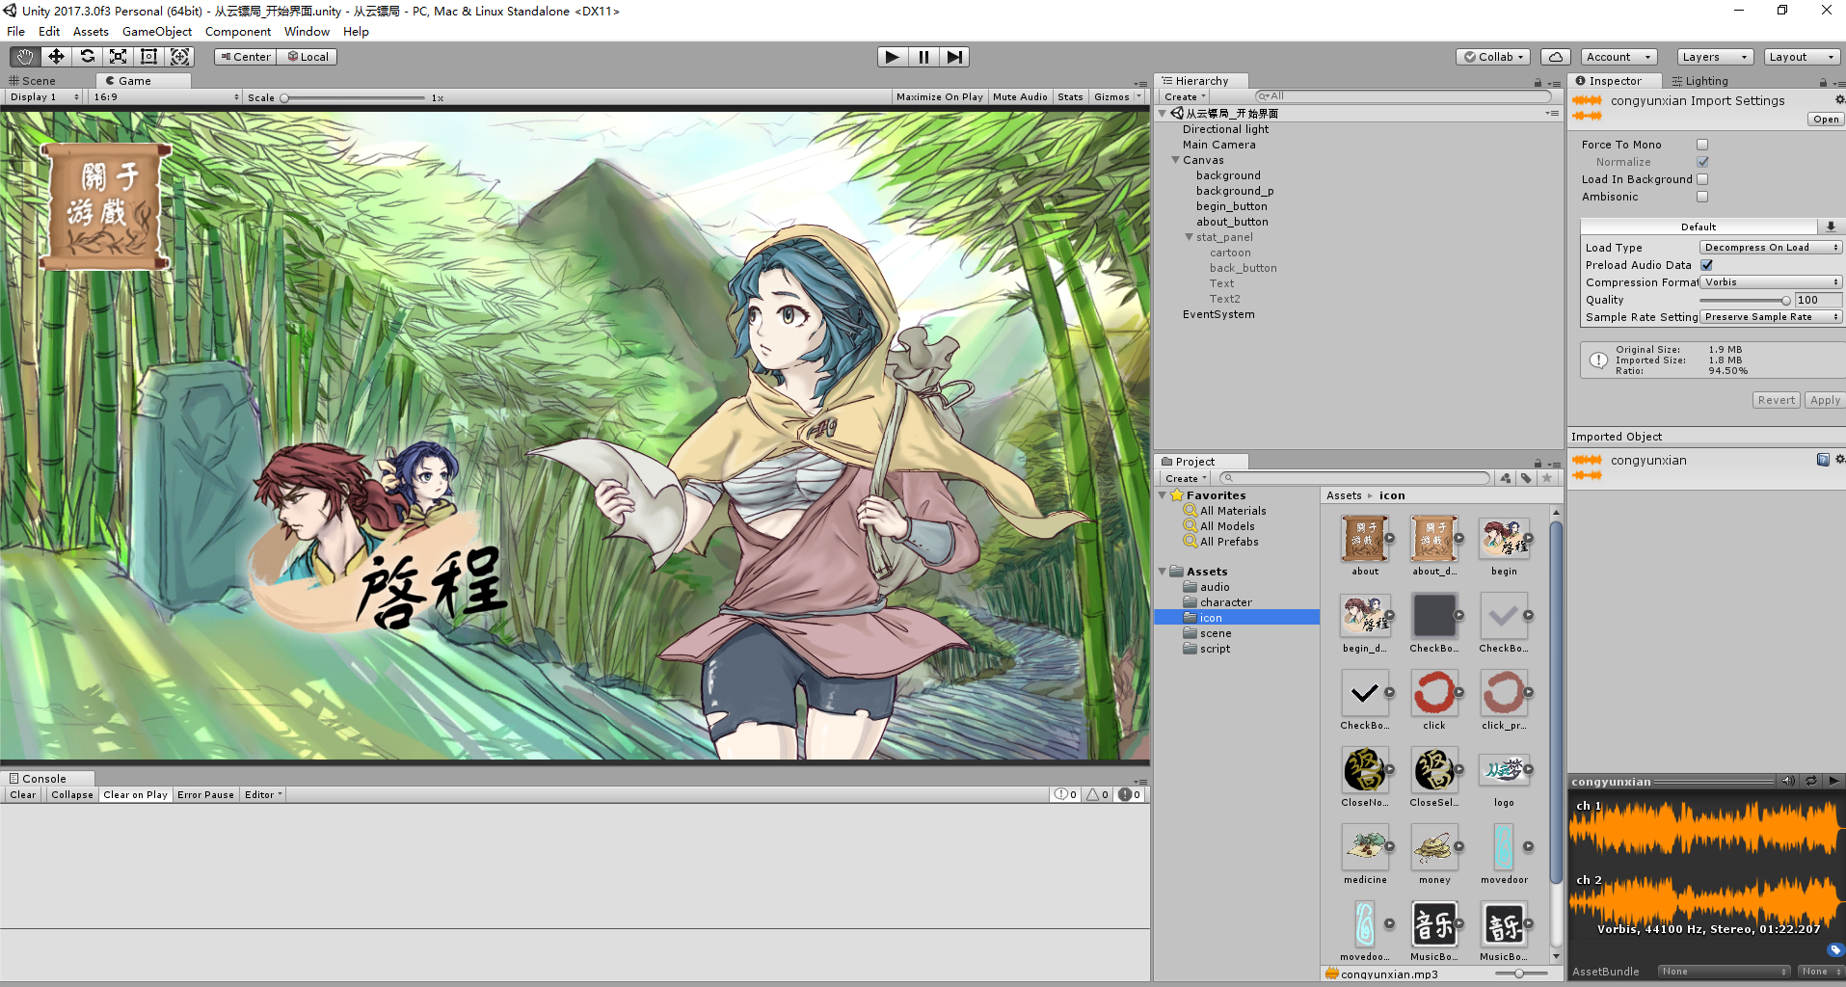Enable the Ambisonic checkbox
Image resolution: width=1846 pixels, height=987 pixels.
[x=1702, y=197]
